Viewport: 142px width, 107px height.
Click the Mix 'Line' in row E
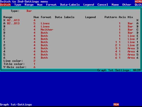[x=131, y=36]
